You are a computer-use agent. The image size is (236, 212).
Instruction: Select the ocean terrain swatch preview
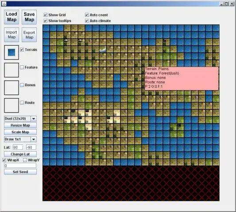(x=12, y=53)
